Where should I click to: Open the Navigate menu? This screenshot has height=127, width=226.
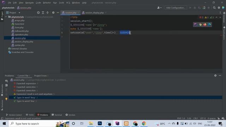pyautogui.click(x=29, y=3)
